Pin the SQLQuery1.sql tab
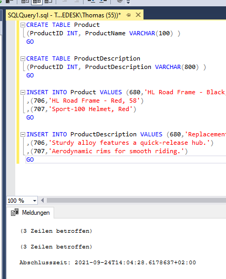226x279 pixels. pos(128,15)
